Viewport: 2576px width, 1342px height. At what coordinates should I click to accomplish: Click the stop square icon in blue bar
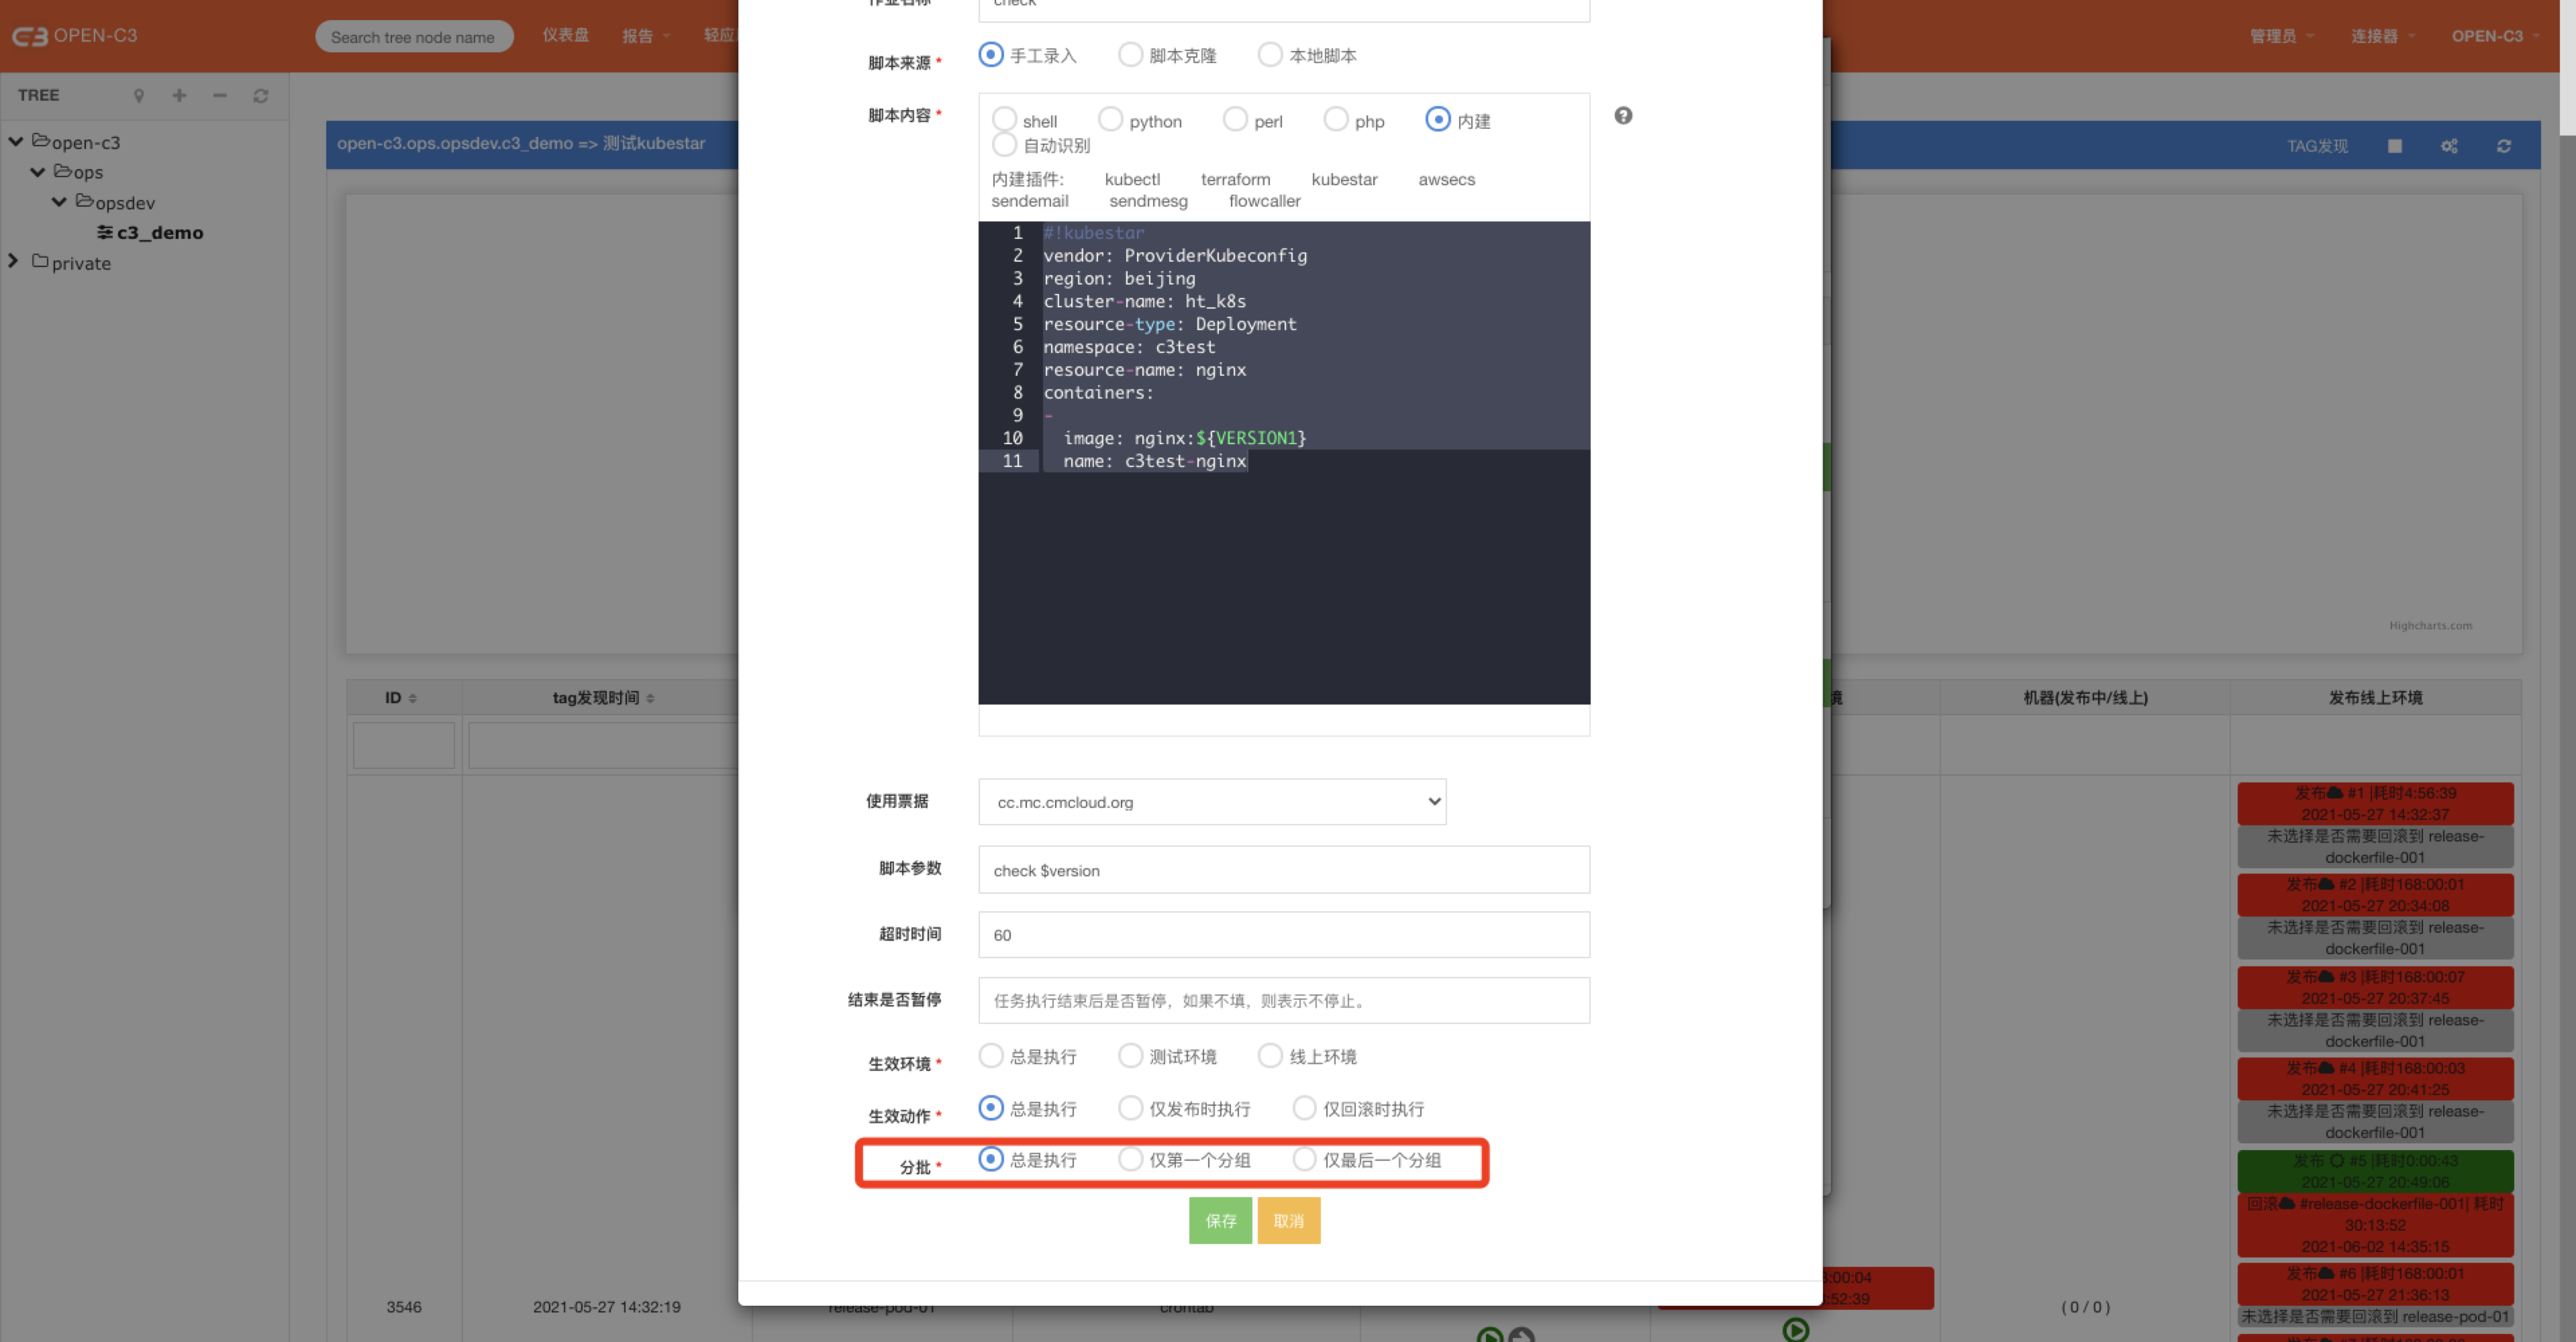point(2394,146)
